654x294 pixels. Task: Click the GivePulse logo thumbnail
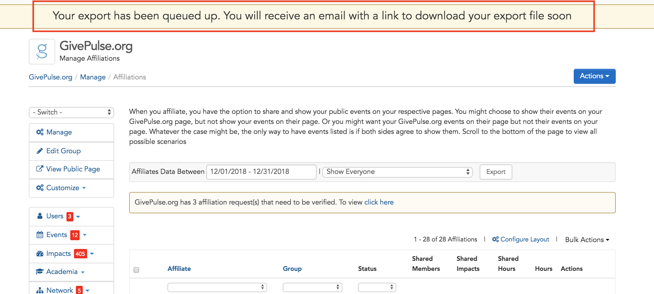click(x=42, y=52)
